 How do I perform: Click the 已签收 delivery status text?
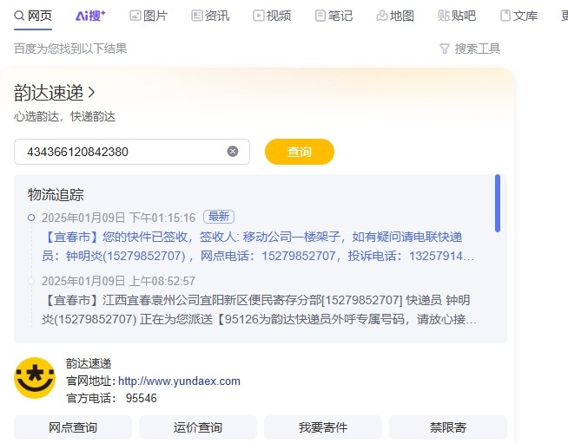tap(169, 237)
